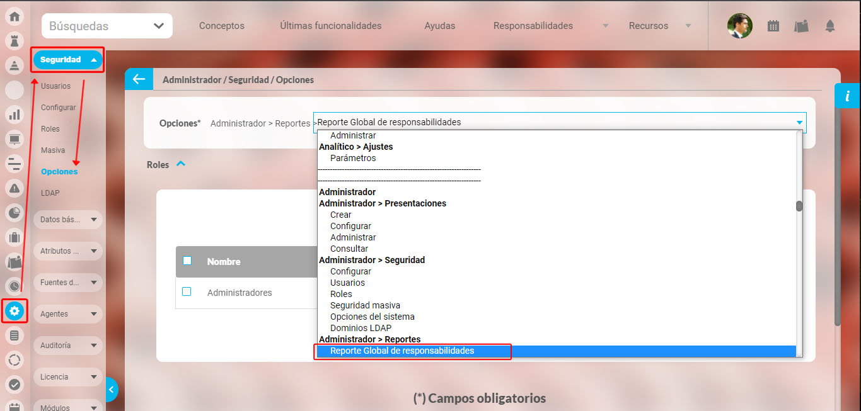This screenshot has height=411, width=861.
Task: Collapse the Roles section chevron
Action: 181,164
